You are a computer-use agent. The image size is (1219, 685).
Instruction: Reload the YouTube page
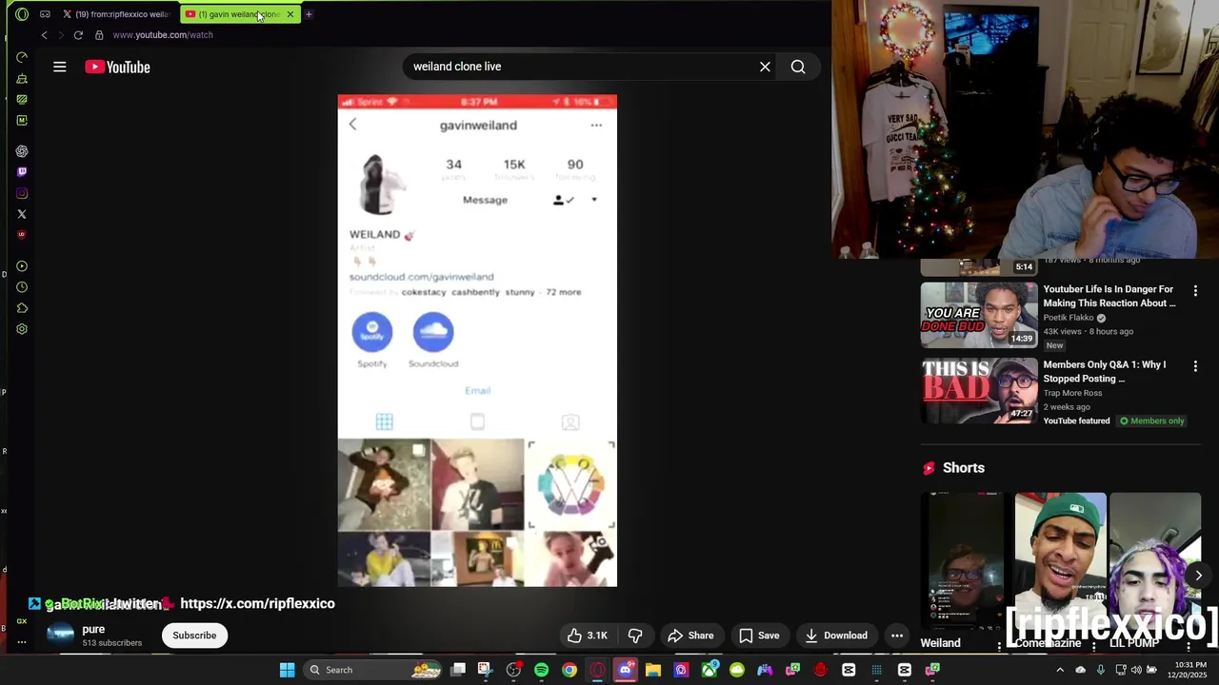point(78,35)
